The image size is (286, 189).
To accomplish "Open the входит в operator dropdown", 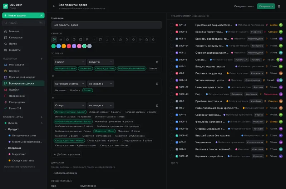I will pyautogui.click(x=100, y=62).
